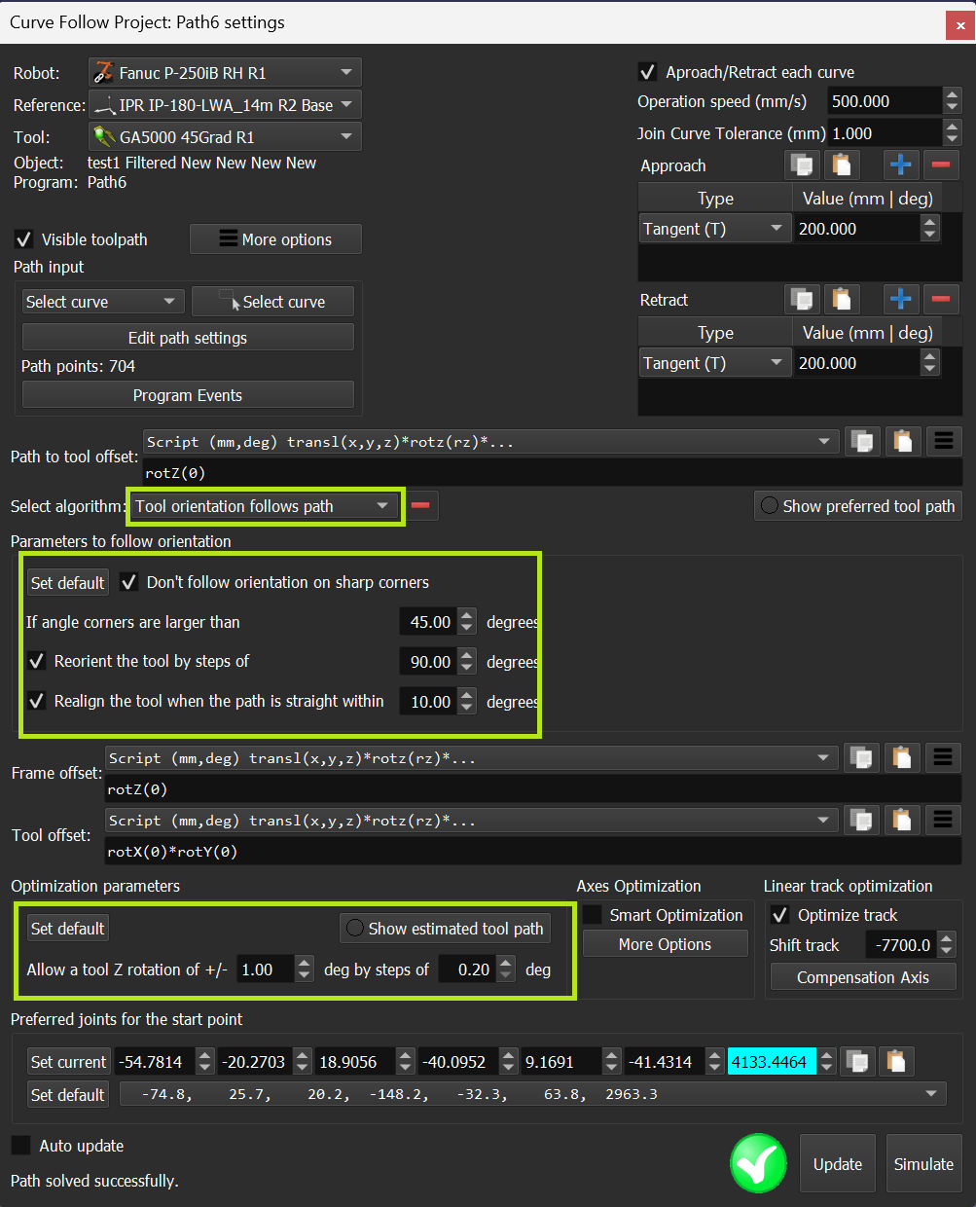Expand the Select algorithm dropdown
This screenshot has width=976, height=1207.
tap(263, 506)
